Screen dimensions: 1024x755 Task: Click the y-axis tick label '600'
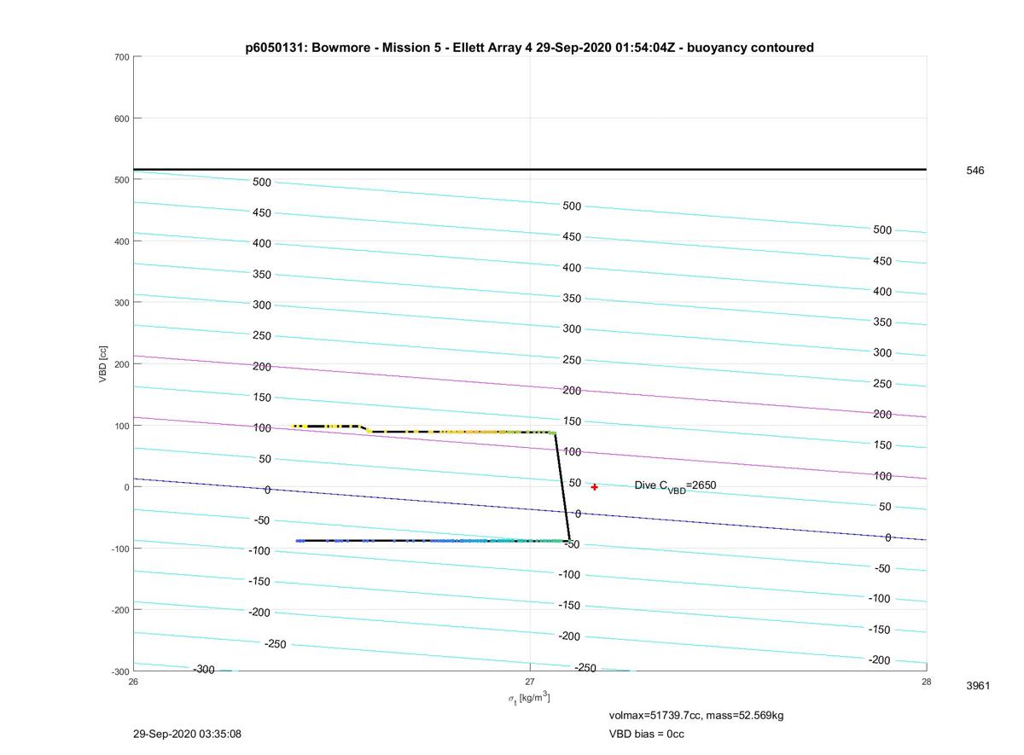point(120,119)
